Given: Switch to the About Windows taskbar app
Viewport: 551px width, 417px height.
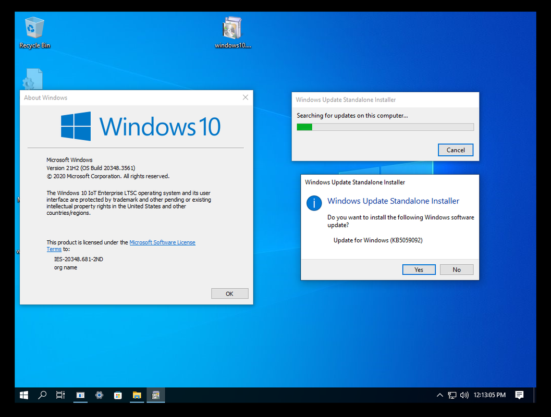Looking at the screenshot, I should (80, 395).
